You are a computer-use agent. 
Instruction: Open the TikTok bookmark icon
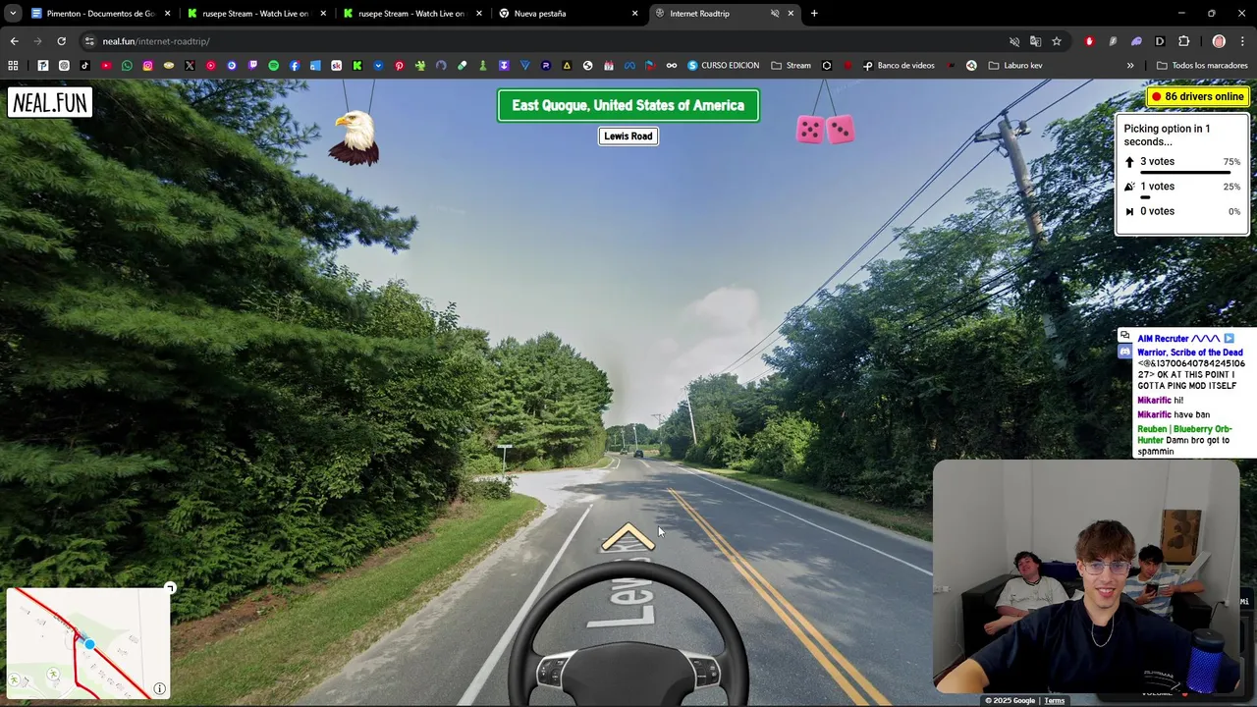[84, 65]
